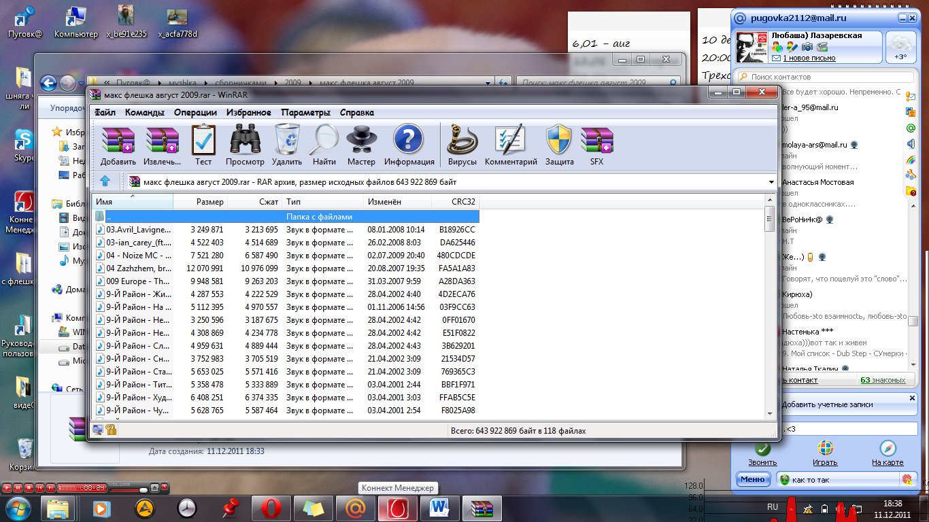Select file 009 Europe row

coord(286,281)
